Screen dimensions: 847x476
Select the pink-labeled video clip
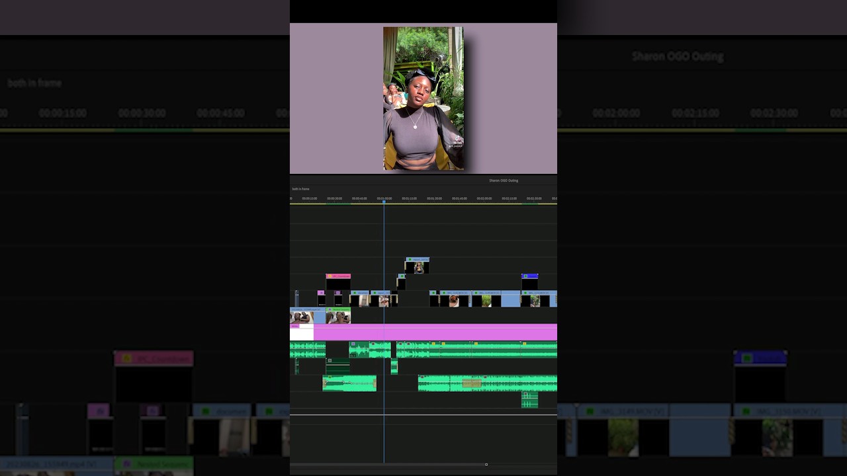pyautogui.click(x=338, y=282)
